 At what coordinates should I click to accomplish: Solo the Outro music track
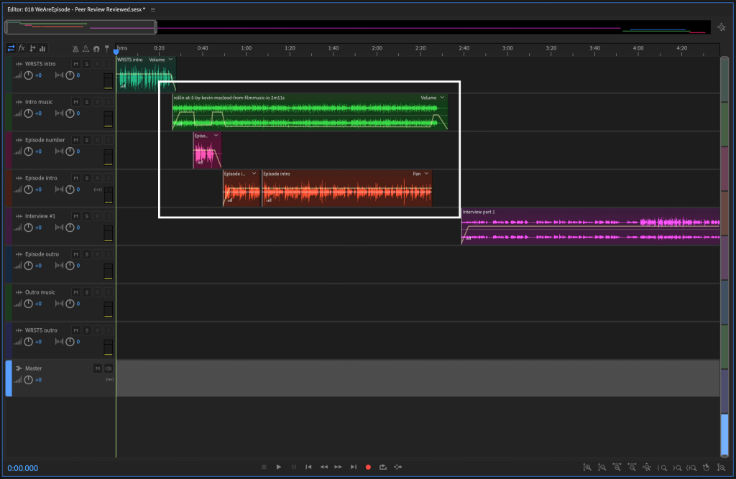[x=86, y=292]
